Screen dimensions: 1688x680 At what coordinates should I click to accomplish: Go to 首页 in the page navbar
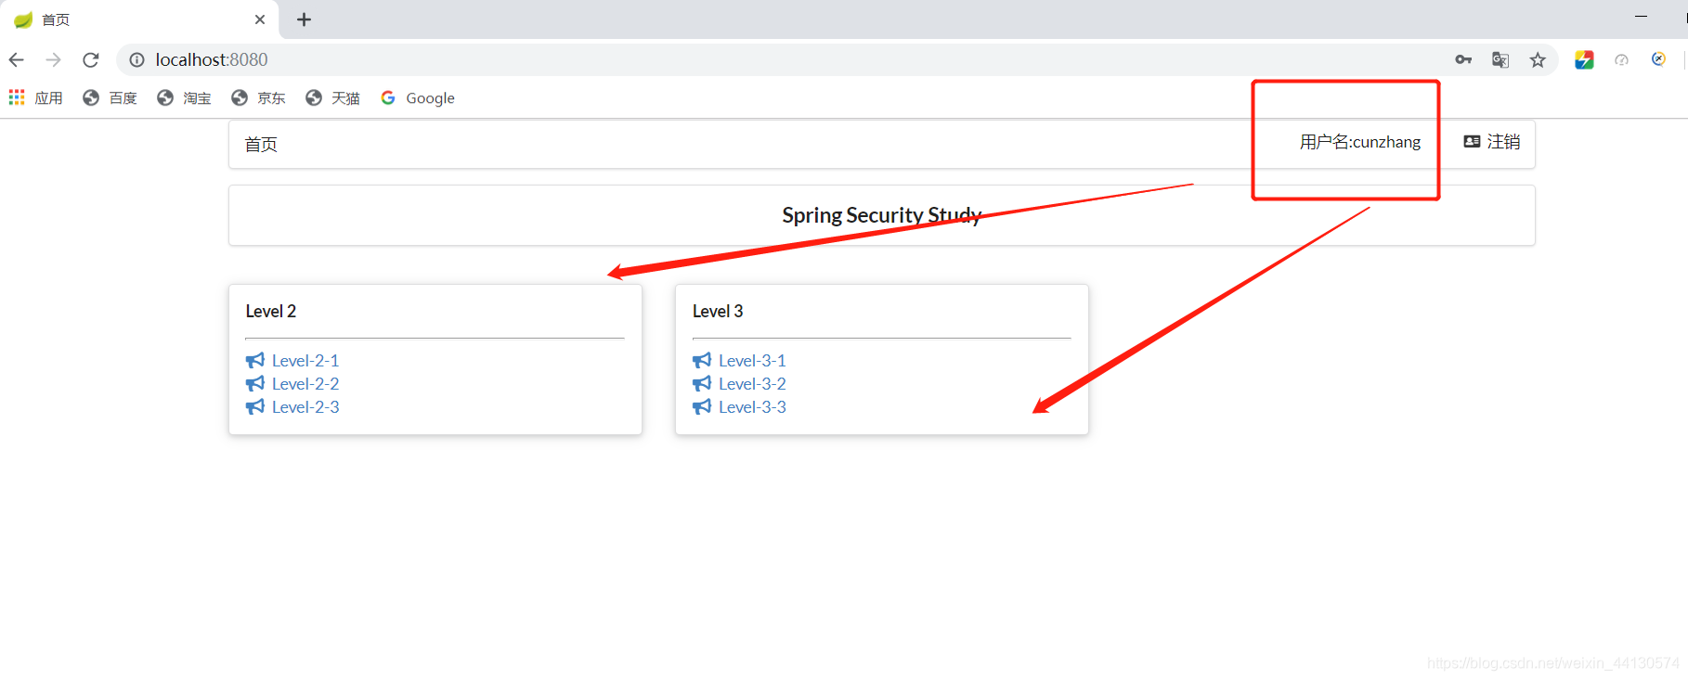point(261,144)
